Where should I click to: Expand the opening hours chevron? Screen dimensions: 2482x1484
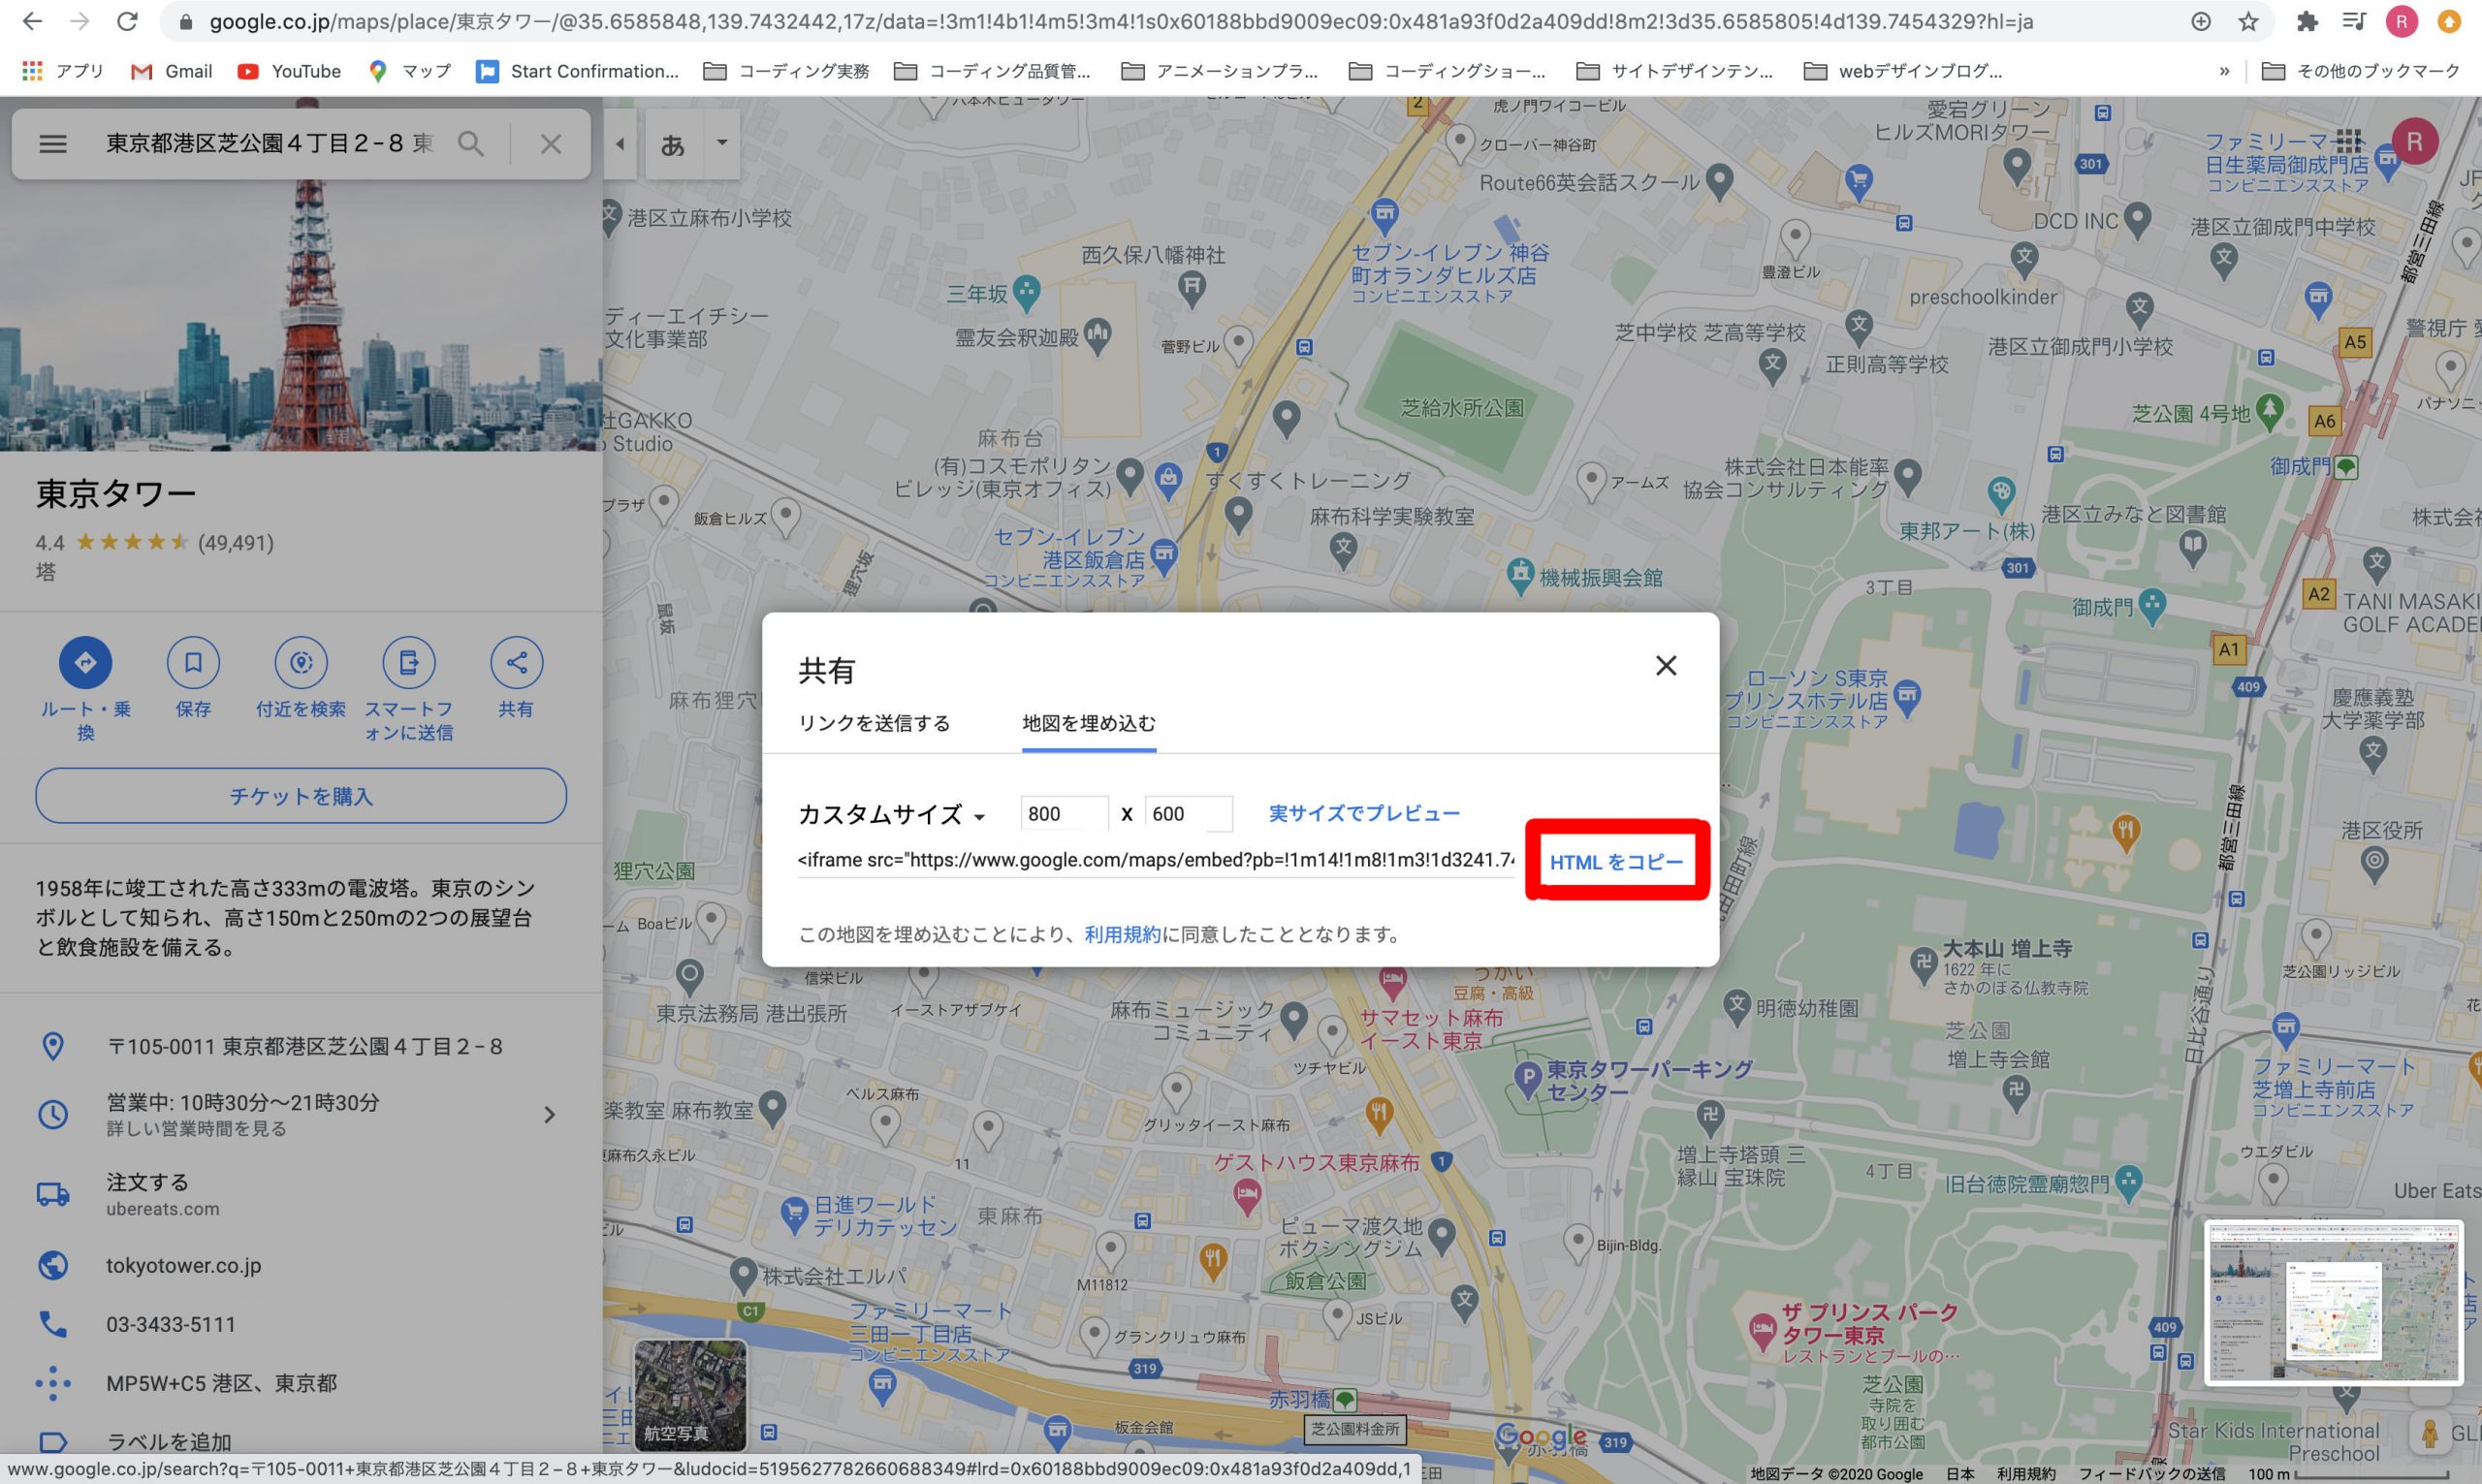tap(549, 1114)
